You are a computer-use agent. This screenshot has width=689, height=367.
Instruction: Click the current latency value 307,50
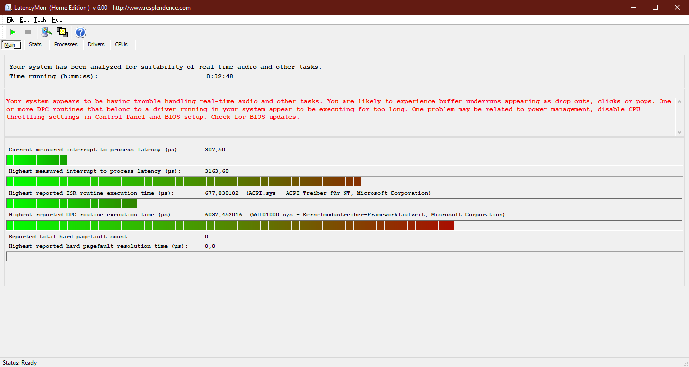point(215,150)
